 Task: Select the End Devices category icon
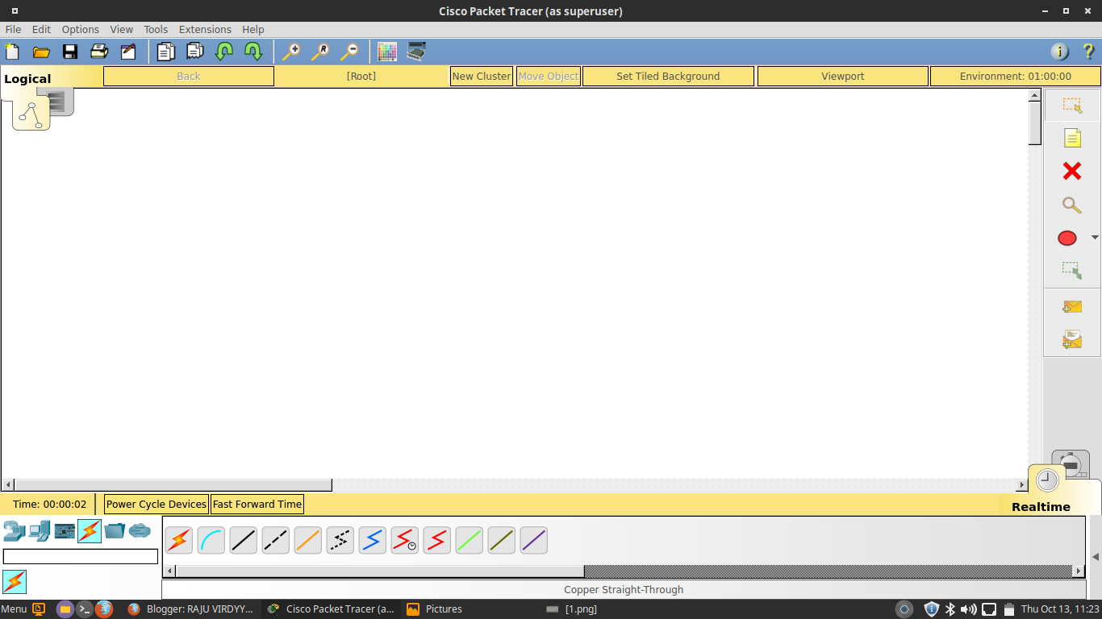39,531
